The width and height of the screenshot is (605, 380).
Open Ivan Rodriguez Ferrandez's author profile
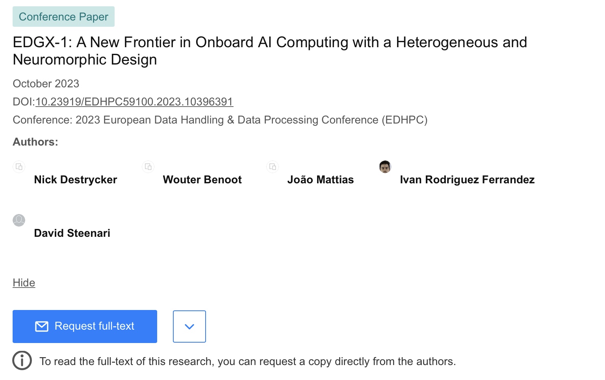click(467, 180)
